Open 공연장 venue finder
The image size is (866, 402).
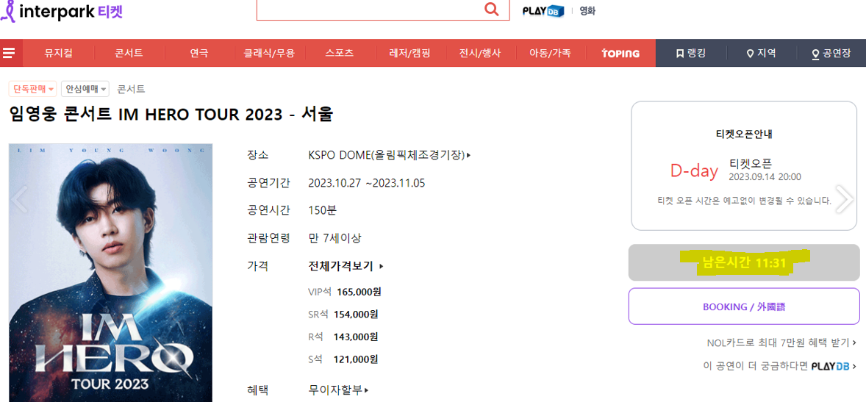pyautogui.click(x=831, y=54)
